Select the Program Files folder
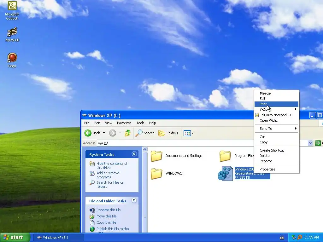This screenshot has height=242, width=323. (237, 156)
